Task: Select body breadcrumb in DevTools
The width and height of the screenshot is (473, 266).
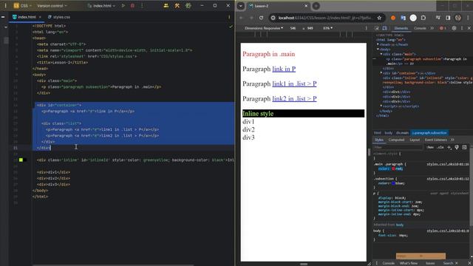Action: point(389,133)
